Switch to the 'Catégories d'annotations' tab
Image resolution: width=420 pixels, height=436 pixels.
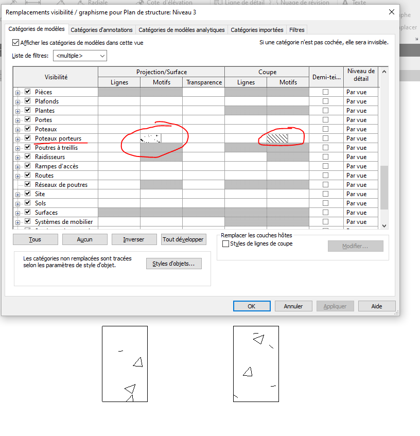click(x=101, y=30)
